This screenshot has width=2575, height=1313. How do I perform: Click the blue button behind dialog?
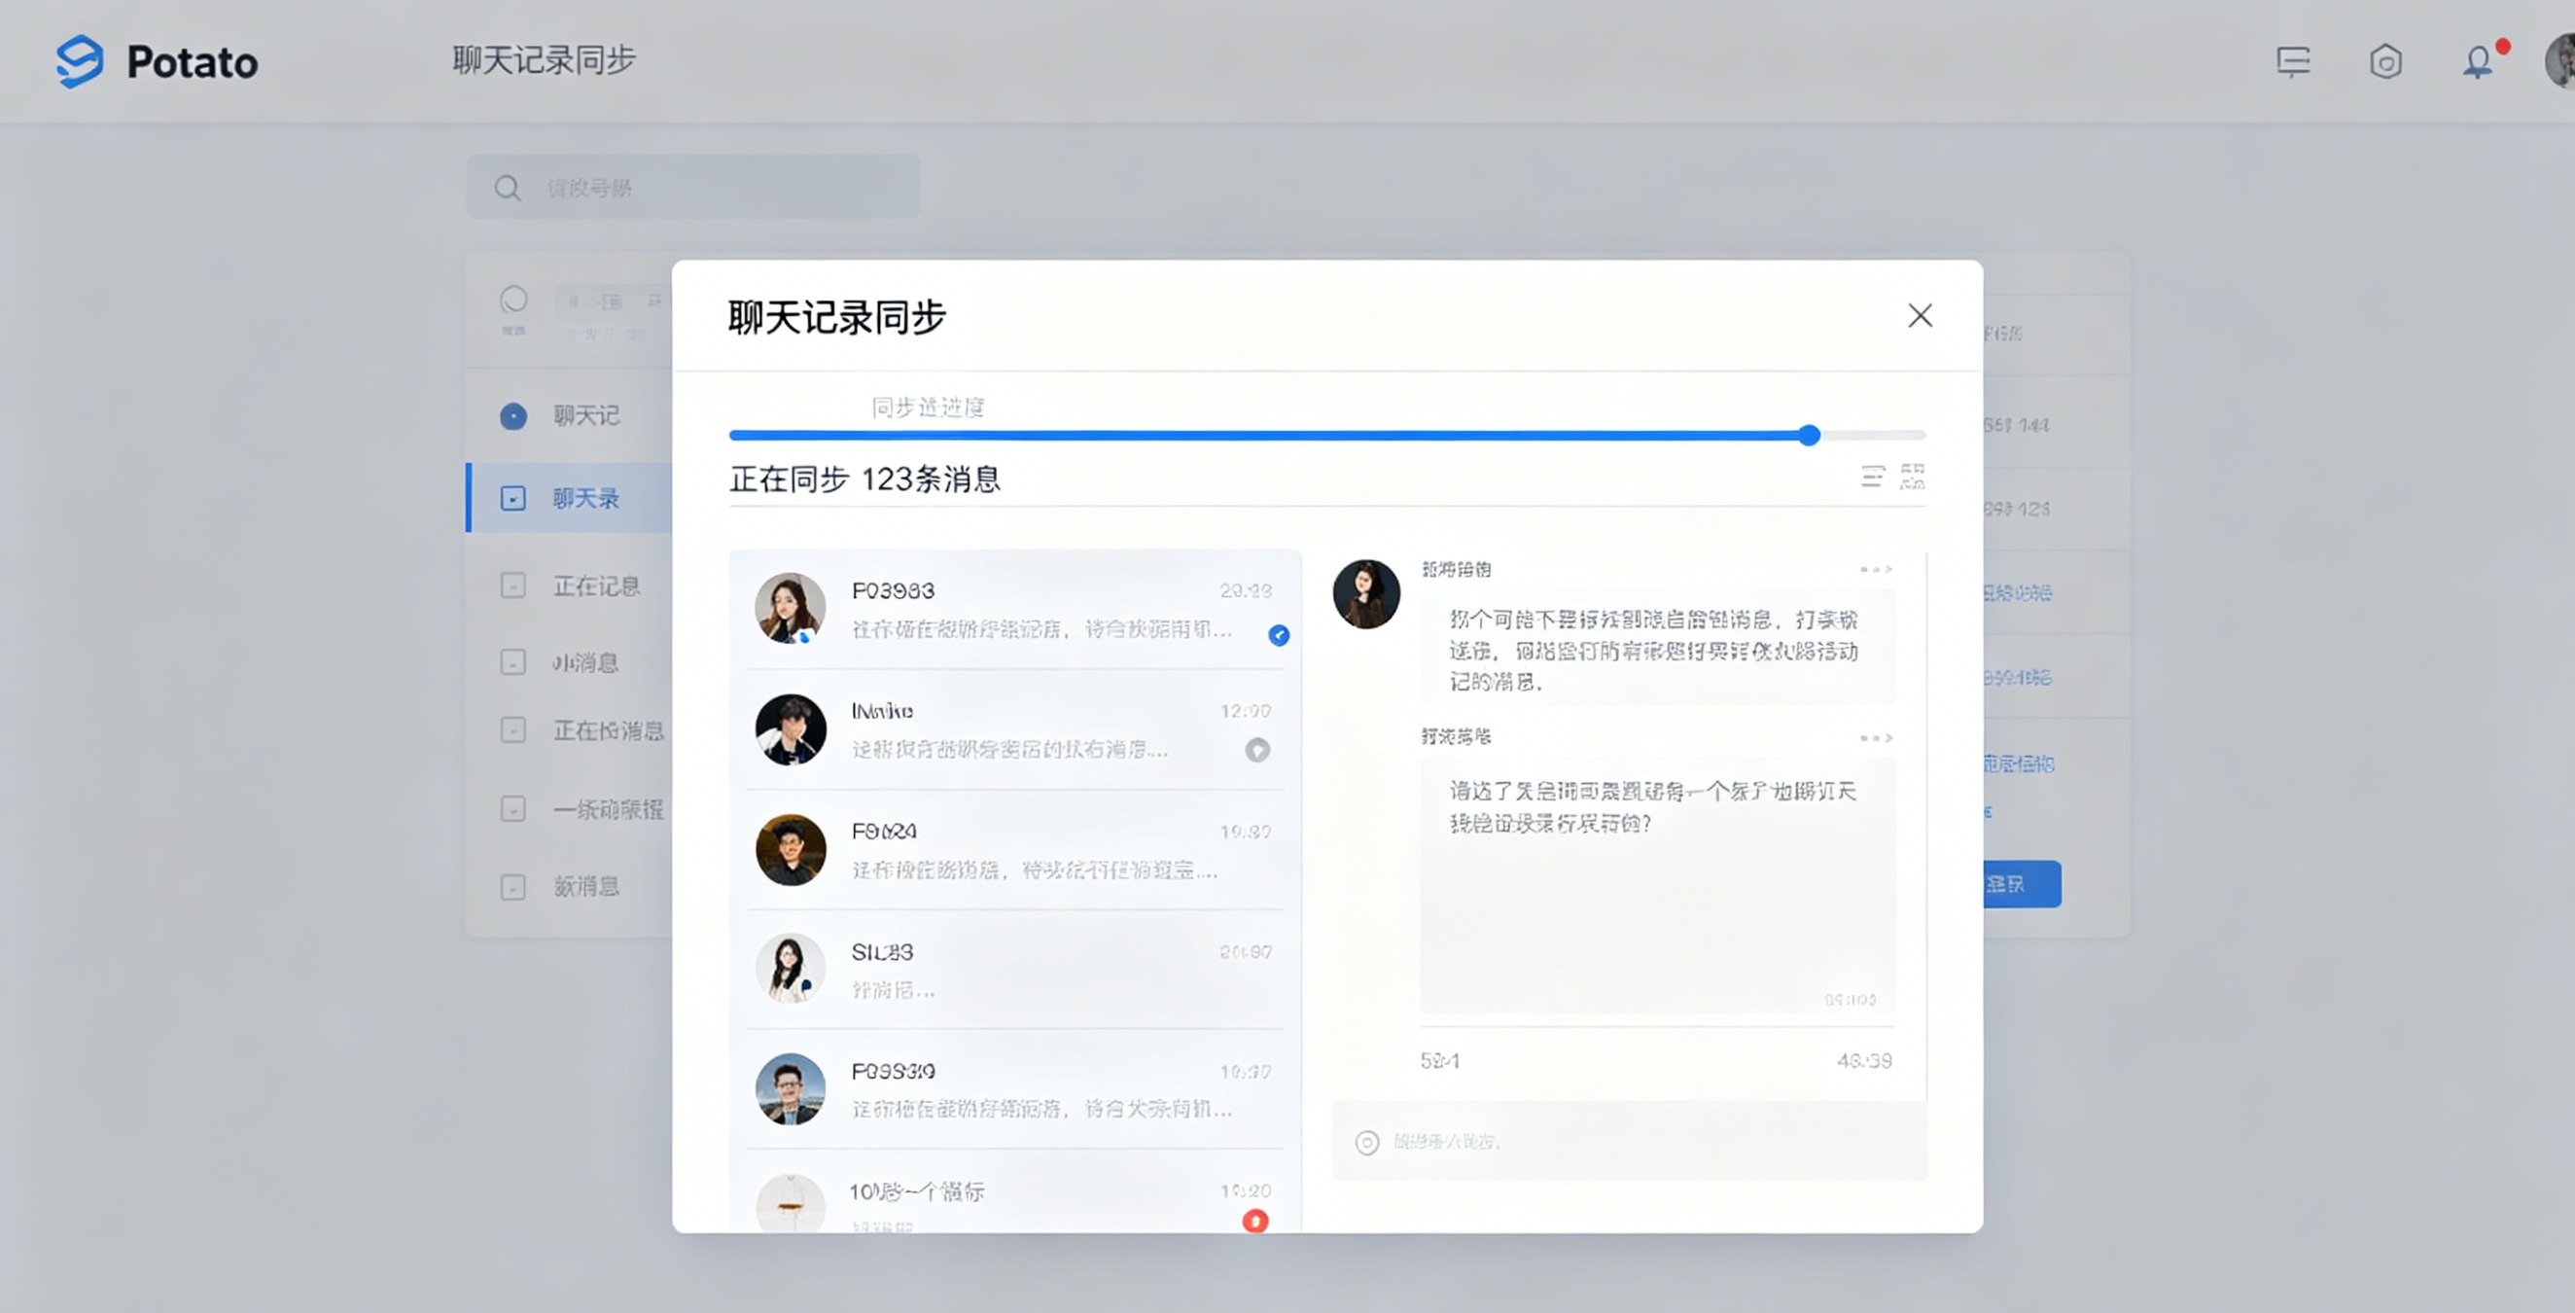pos(2023,884)
